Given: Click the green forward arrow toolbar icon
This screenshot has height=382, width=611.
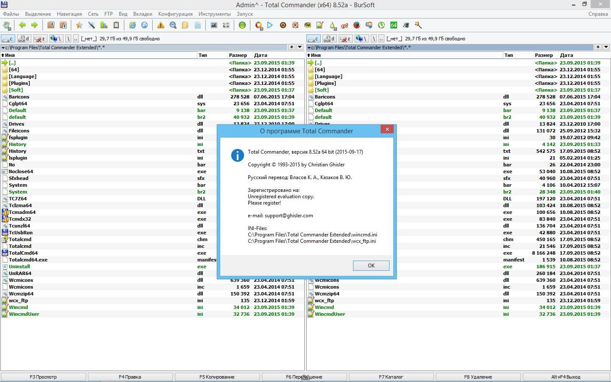Looking at the screenshot, I should [34, 25].
